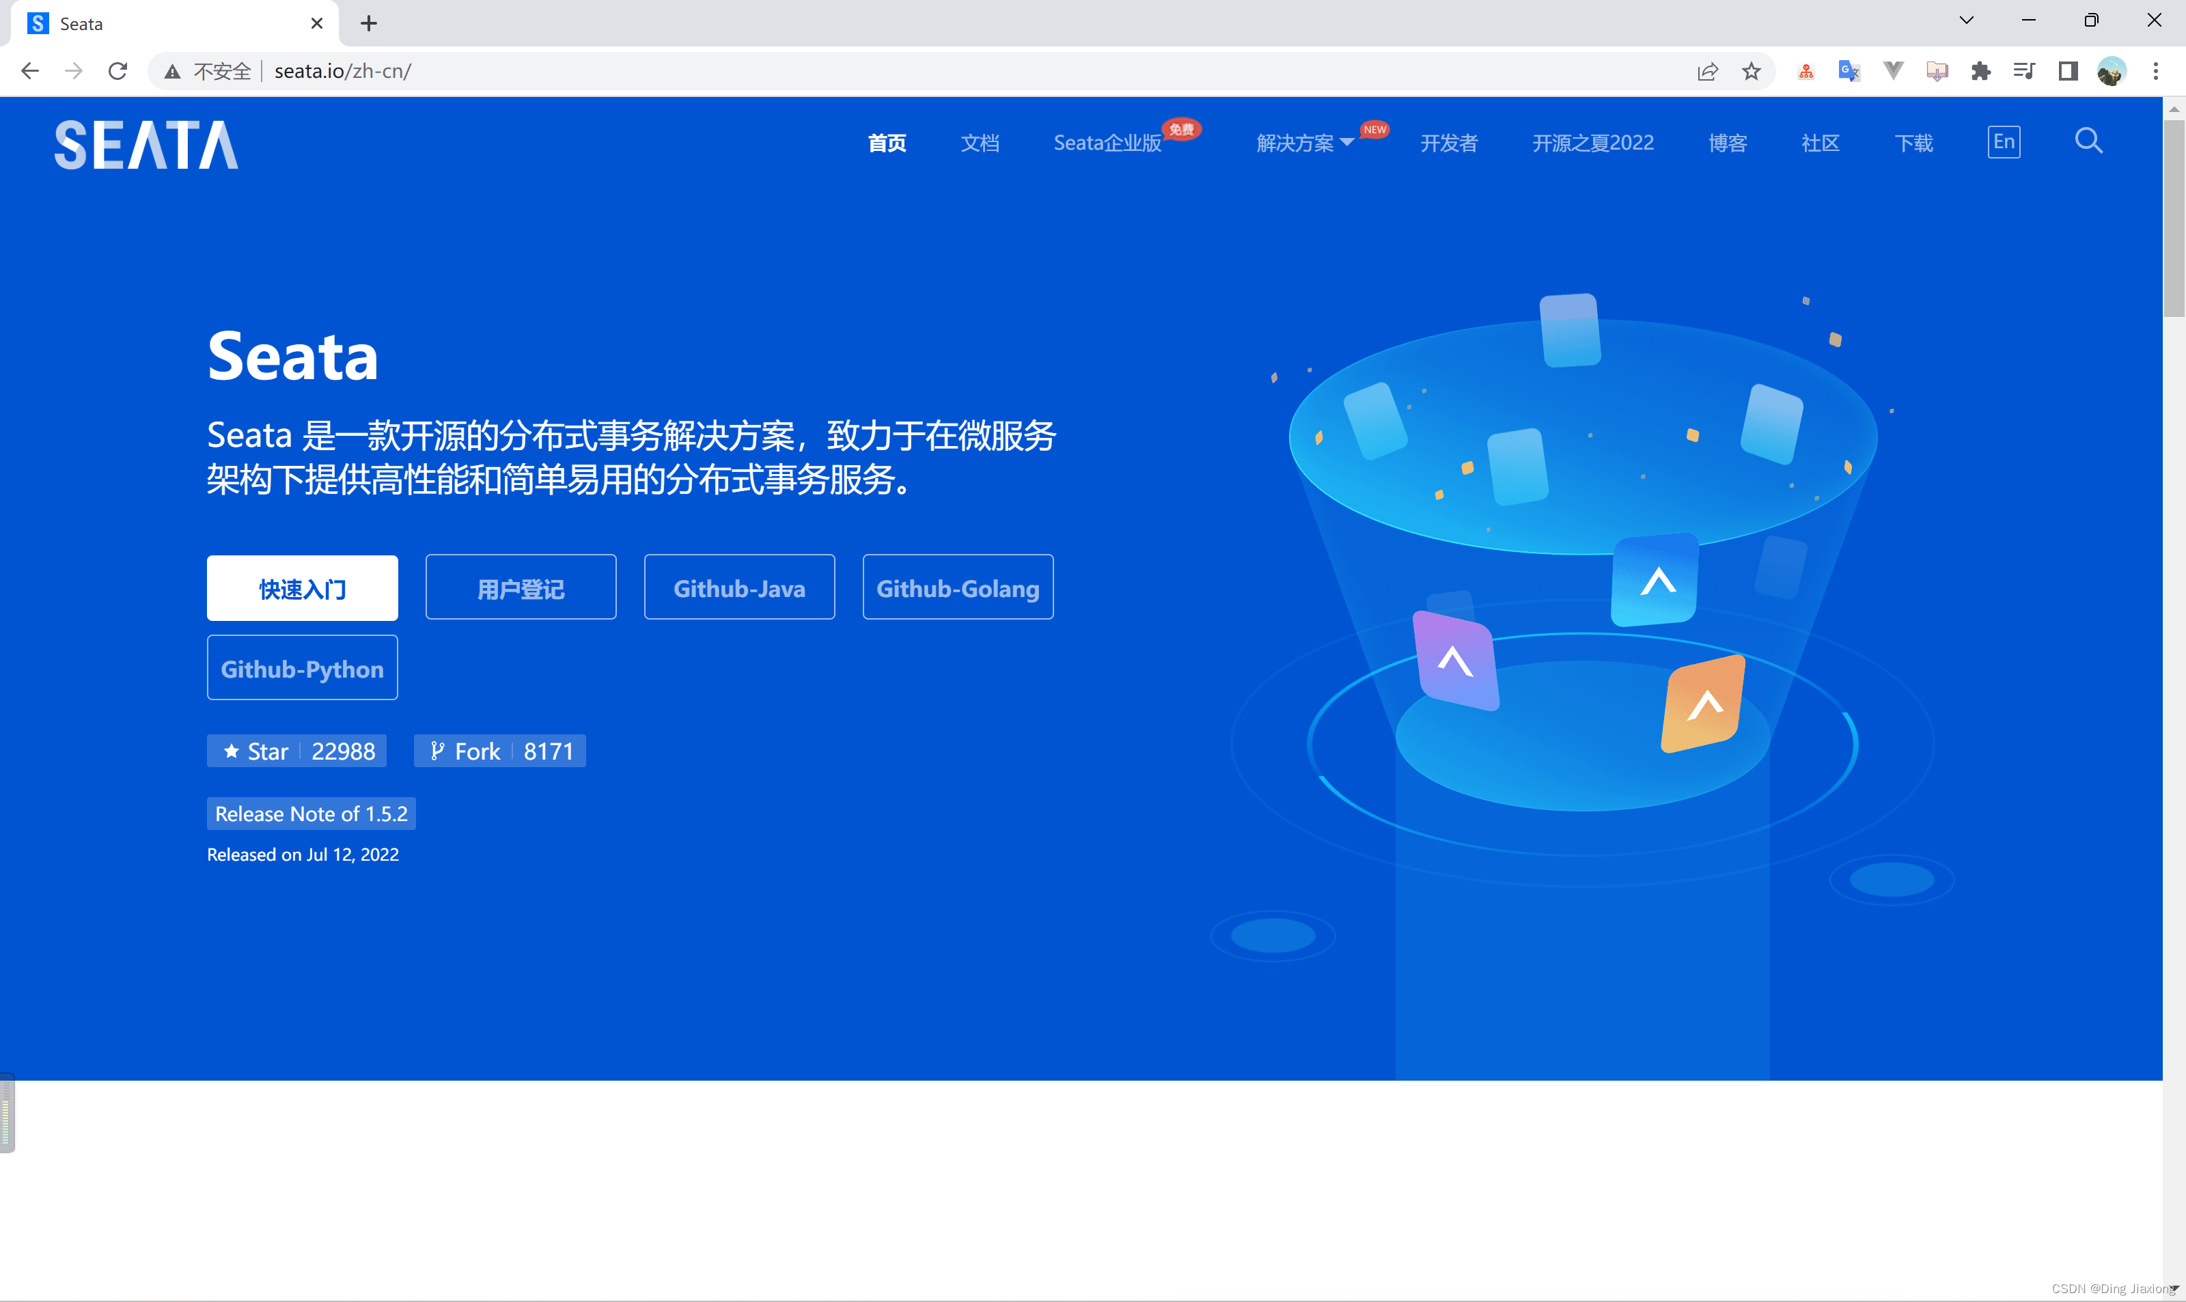Screen dimensions: 2186x1302
Task: Bookmark this page with star icon
Action: tap(1751, 71)
